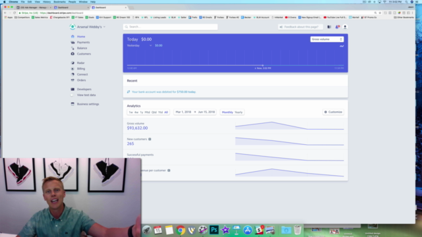
Task: Open the Connect sidebar icon
Action: pyautogui.click(x=73, y=74)
